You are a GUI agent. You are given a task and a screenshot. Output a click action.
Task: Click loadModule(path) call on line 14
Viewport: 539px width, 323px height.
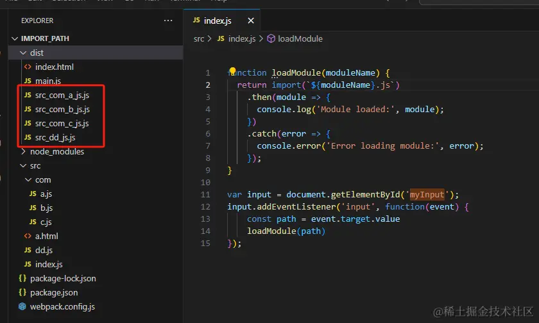coord(286,231)
